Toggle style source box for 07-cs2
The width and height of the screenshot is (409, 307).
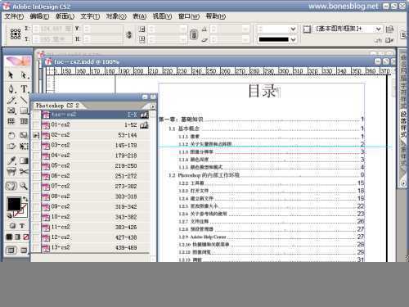36,187
